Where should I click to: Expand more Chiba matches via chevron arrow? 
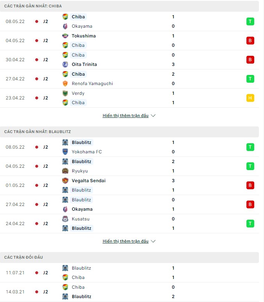click(x=153, y=116)
